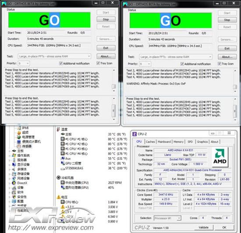Viewport: 241px width, 233px height.
Task: Open About in right ORTHOS window
Action: 227,57
